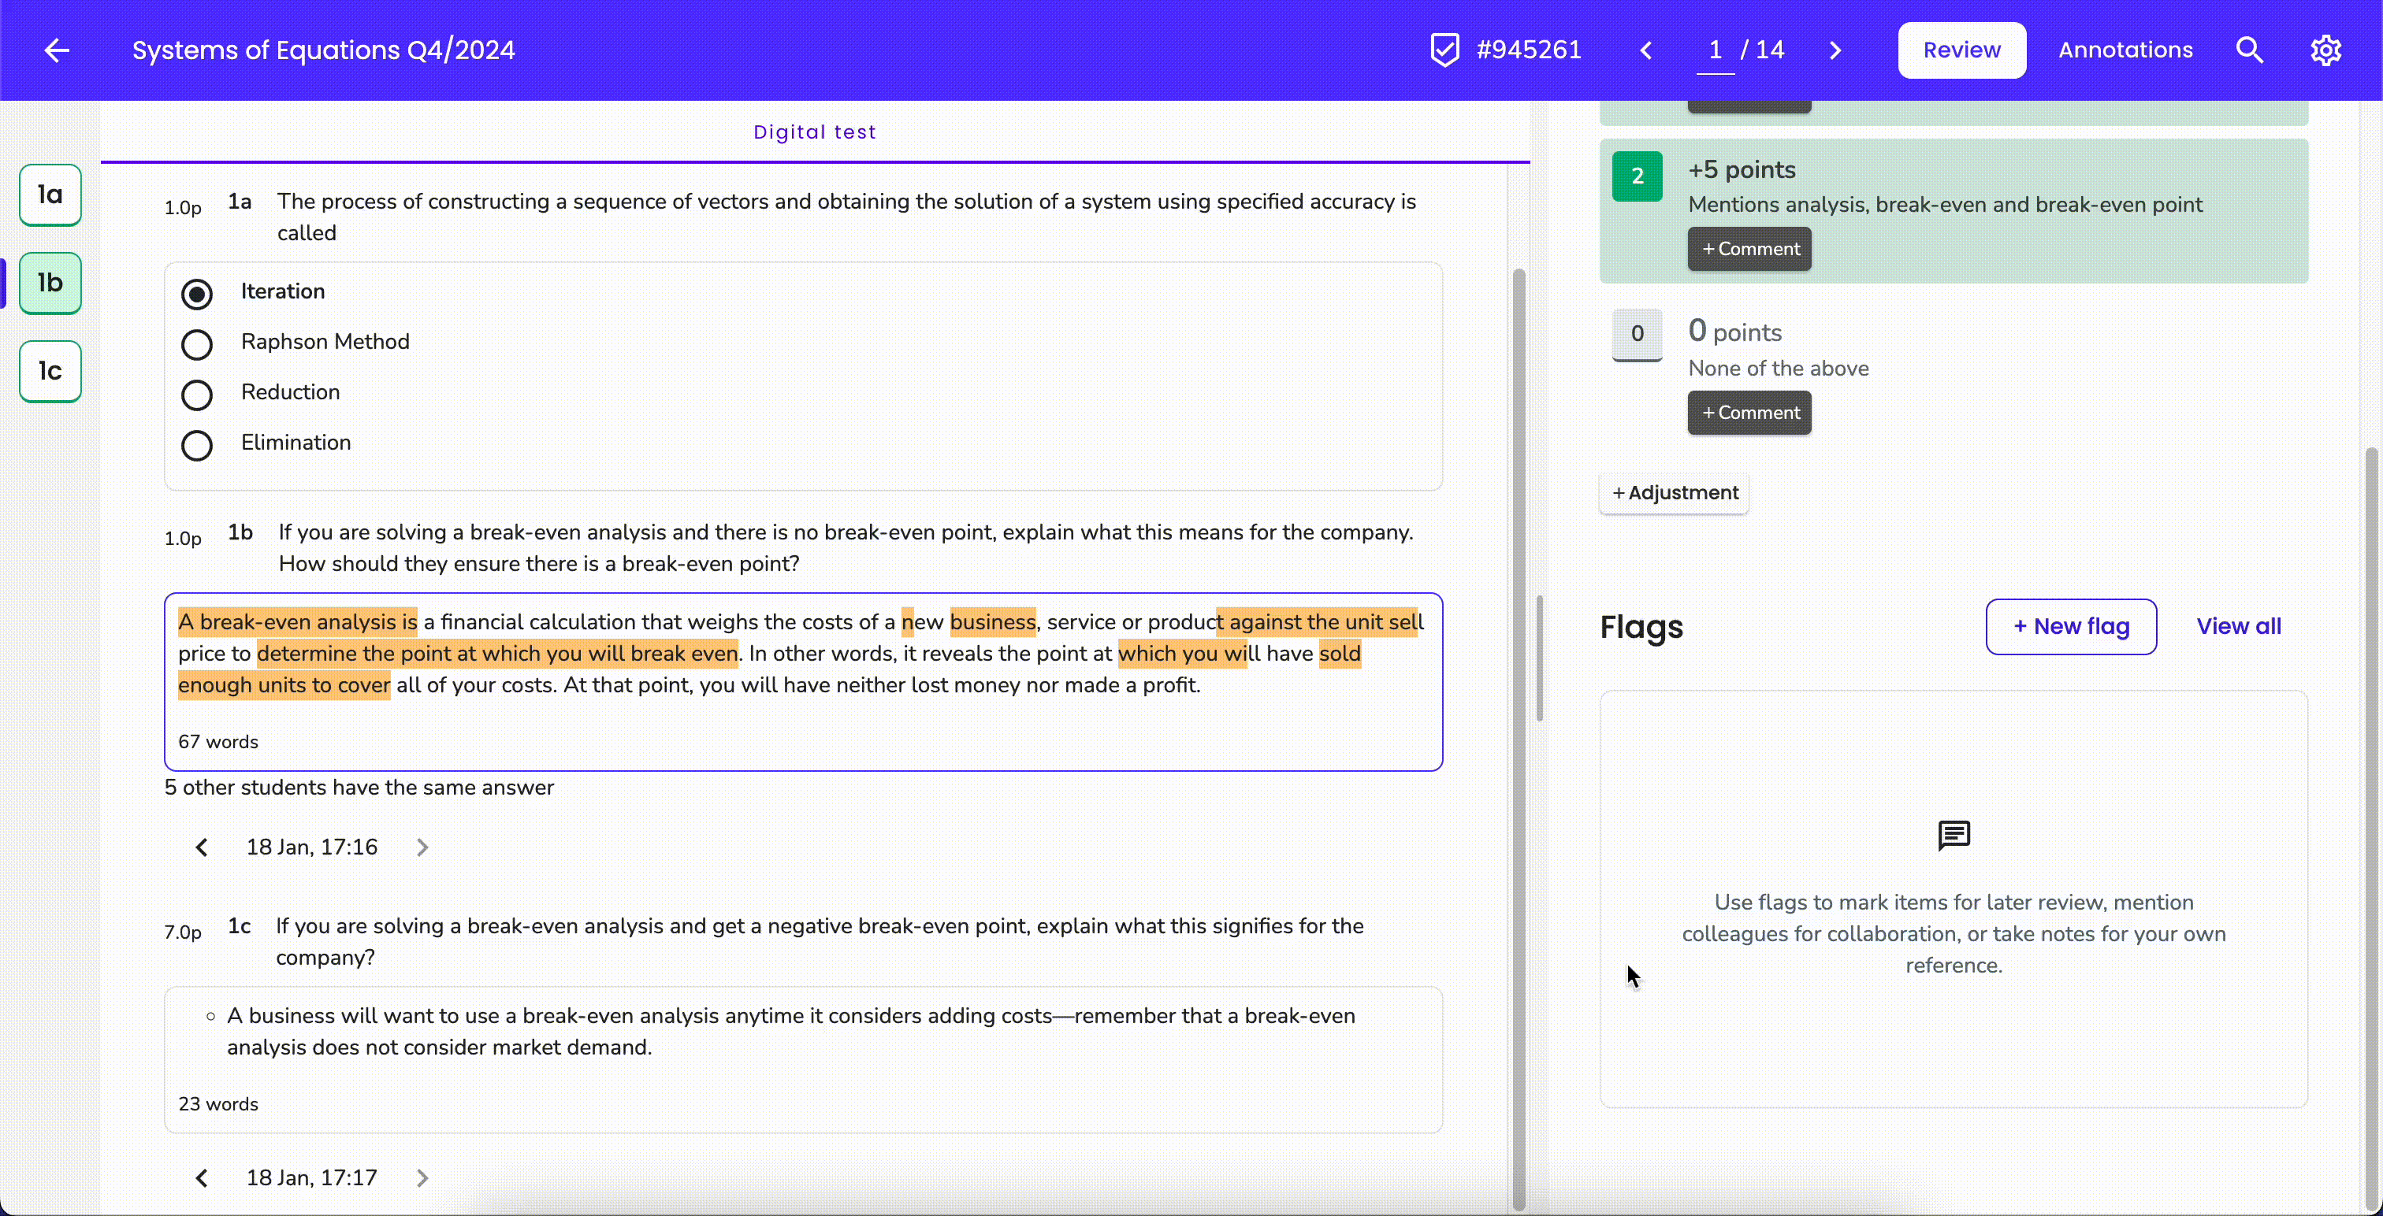This screenshot has height=1216, width=2383.
Task: Go back using the top-left arrow
Action: [x=58, y=50]
